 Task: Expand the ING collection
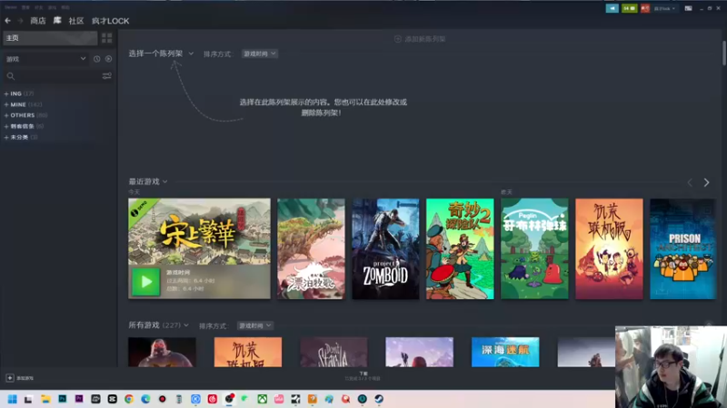pos(19,93)
